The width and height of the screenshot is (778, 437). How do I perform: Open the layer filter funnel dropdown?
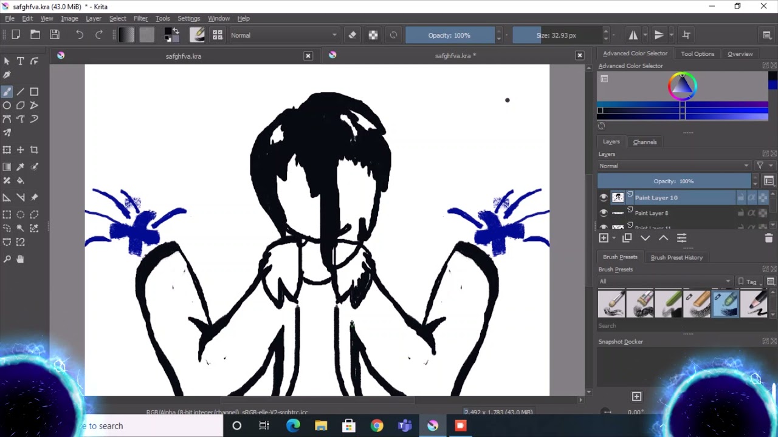[x=762, y=166]
